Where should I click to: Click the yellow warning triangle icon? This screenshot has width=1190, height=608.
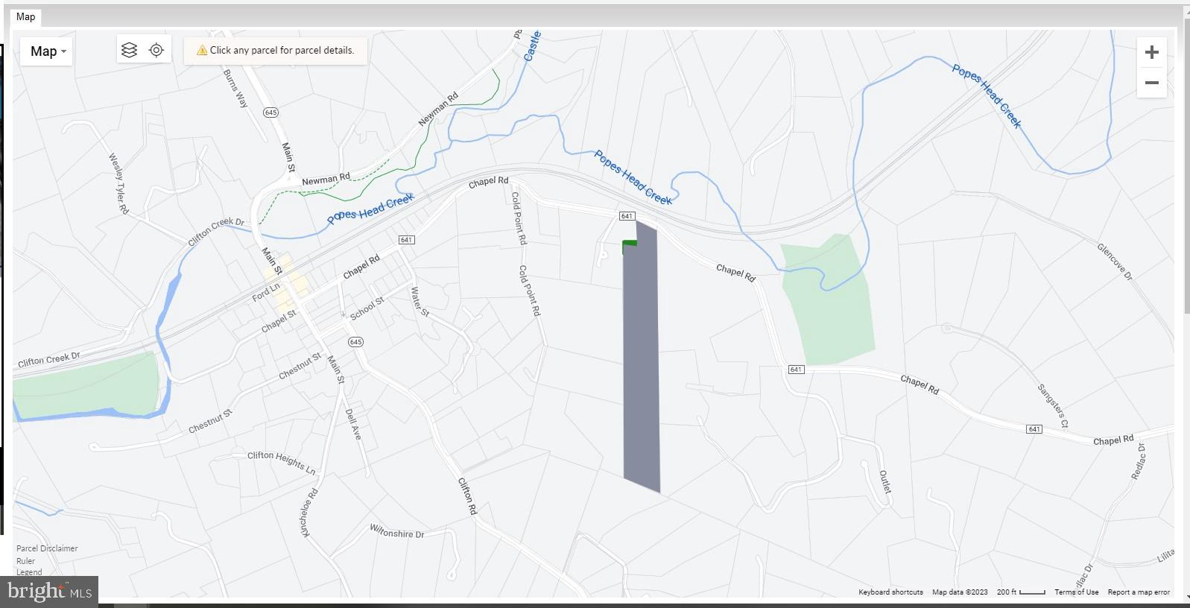tap(201, 51)
